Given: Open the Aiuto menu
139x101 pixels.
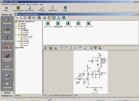Looking at the screenshot, I should (41, 4).
